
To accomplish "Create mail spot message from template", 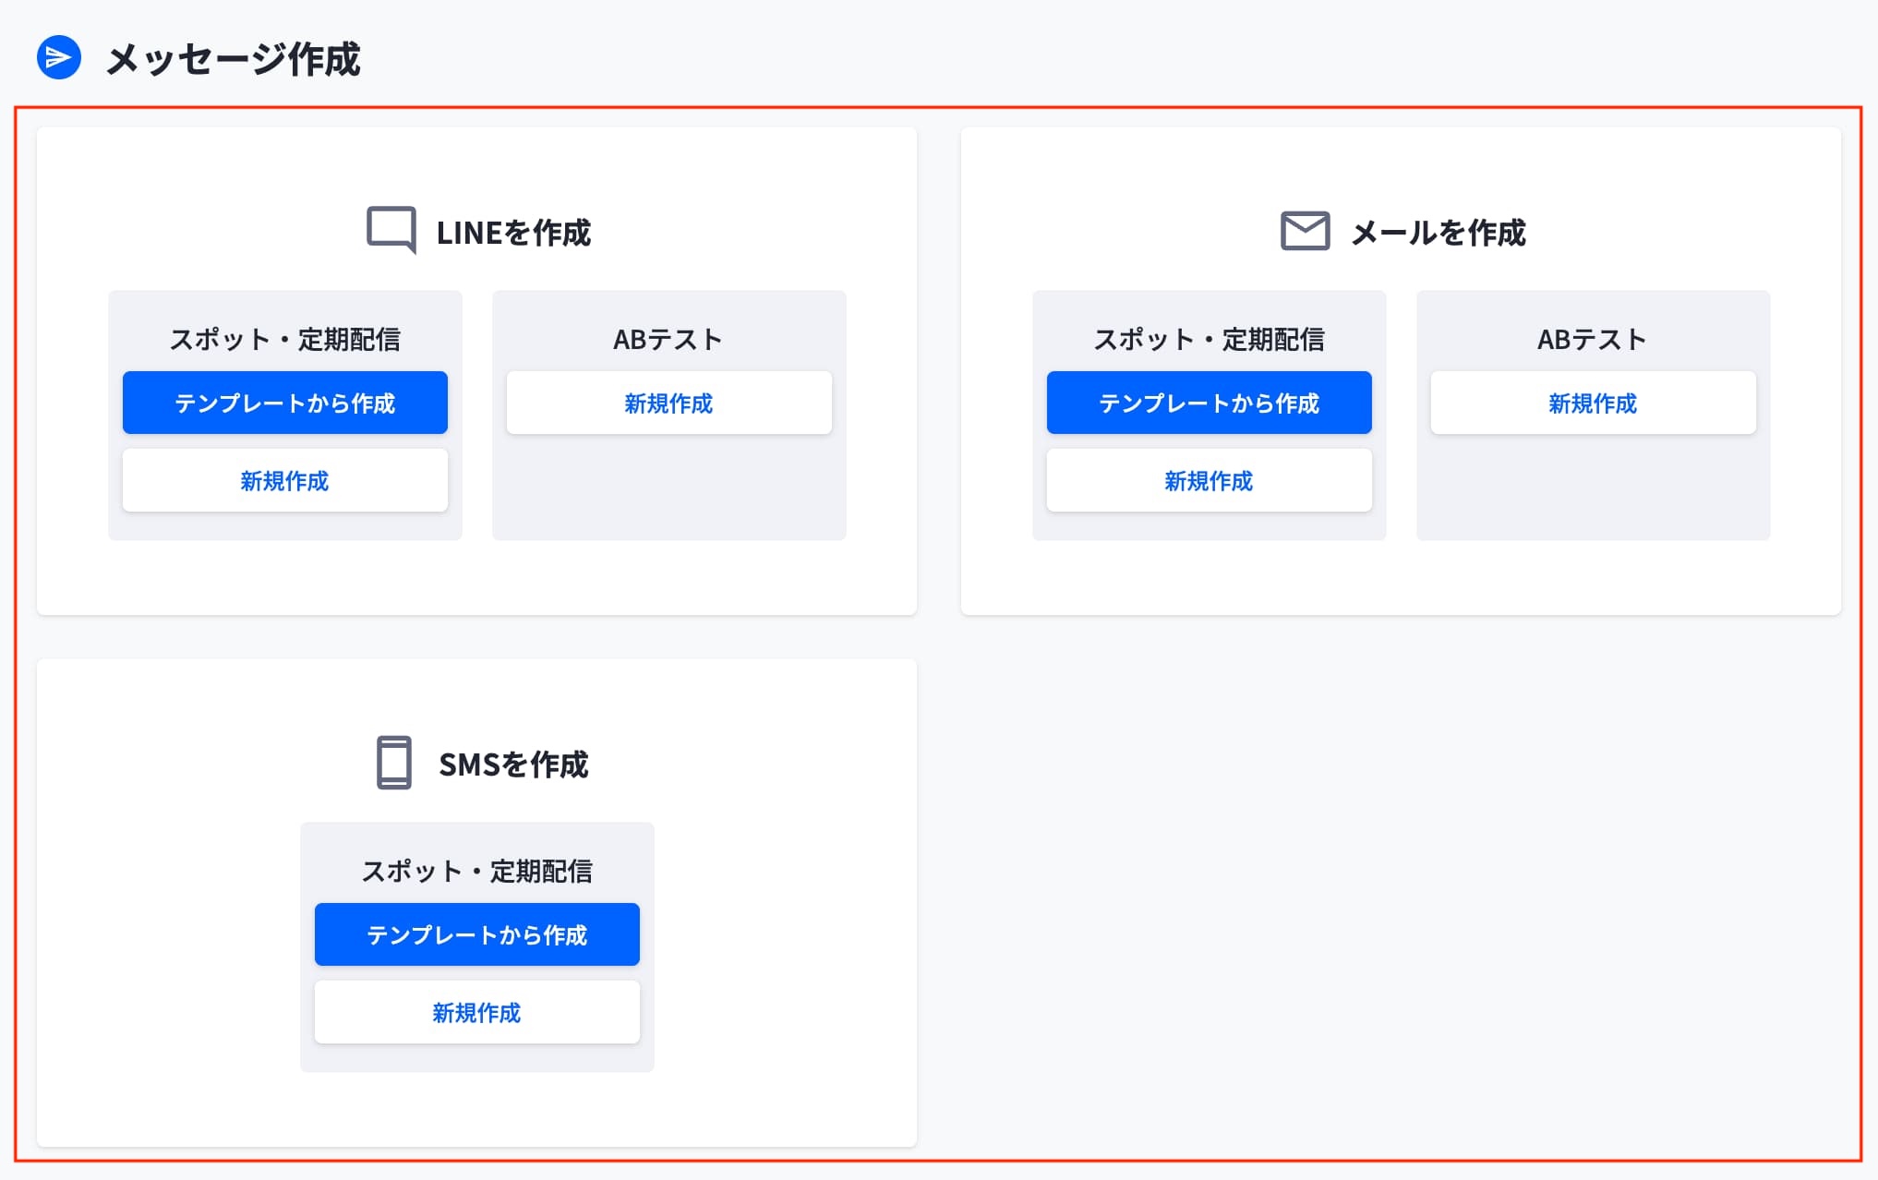I will click(x=1209, y=403).
